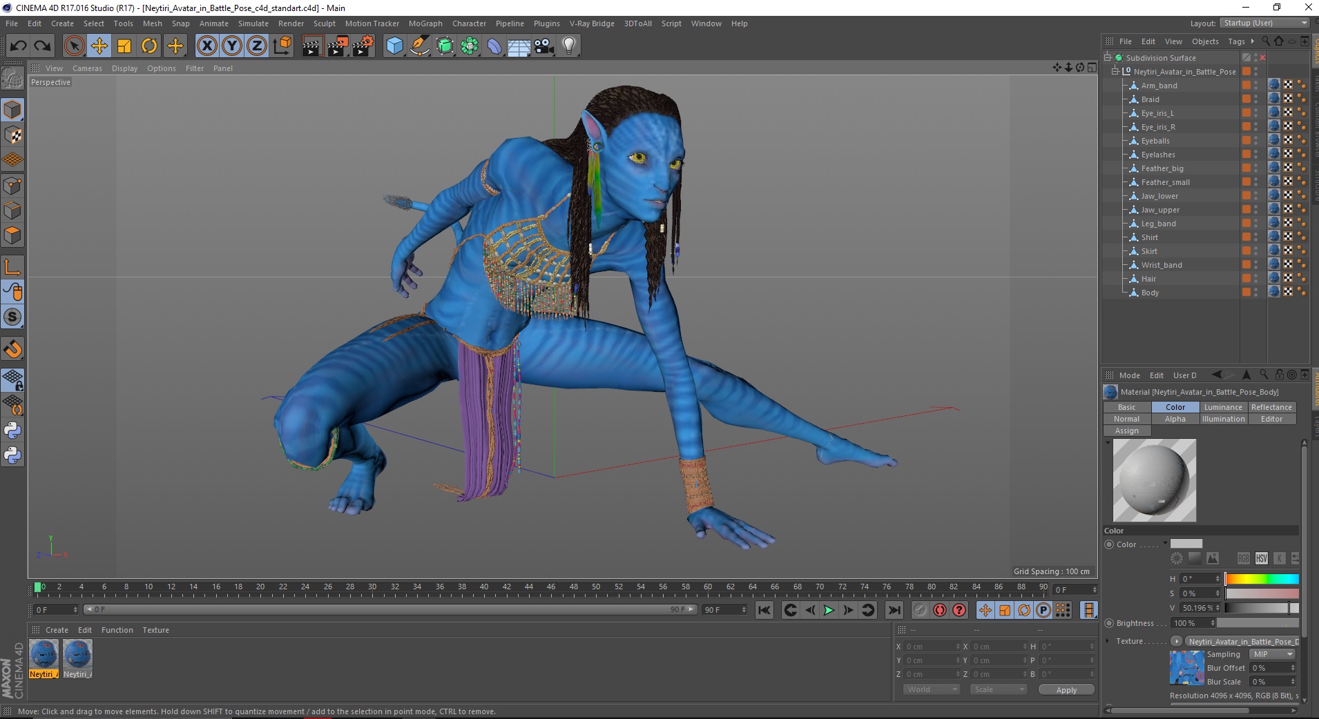
Task: Click the Coordinate System icon
Action: pyautogui.click(x=282, y=46)
